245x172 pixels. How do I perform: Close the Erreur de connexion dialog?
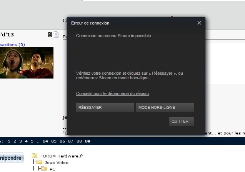[x=199, y=23]
